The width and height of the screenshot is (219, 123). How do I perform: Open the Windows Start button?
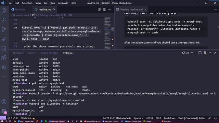(x=2, y=121)
